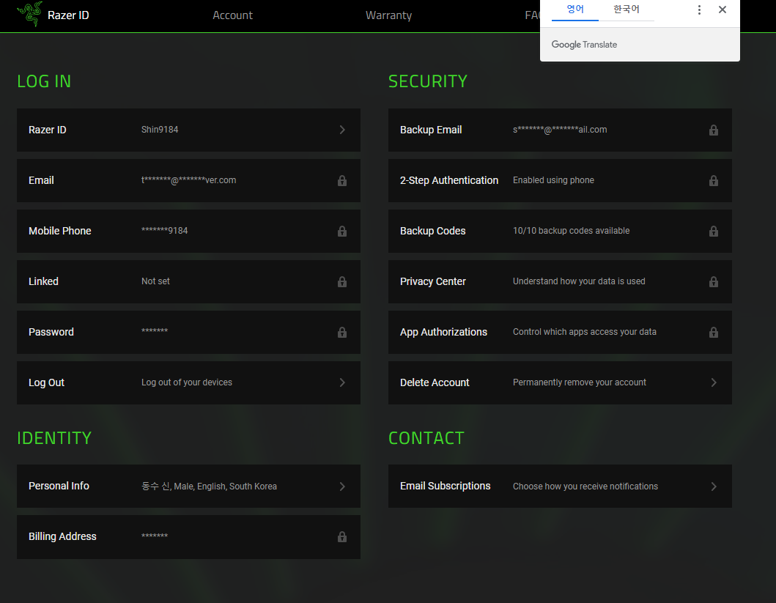Click the 'Shin9184' Razer ID value
Viewport: 776px width, 603px height.
pyautogui.click(x=160, y=130)
